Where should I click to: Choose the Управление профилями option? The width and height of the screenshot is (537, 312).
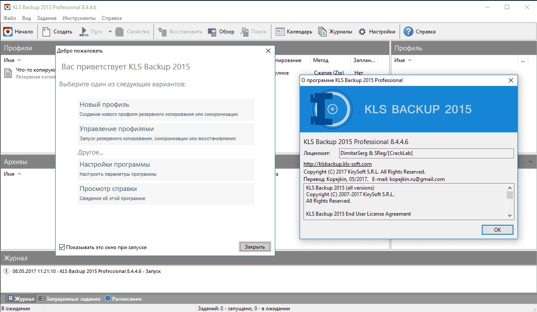[x=166, y=134]
